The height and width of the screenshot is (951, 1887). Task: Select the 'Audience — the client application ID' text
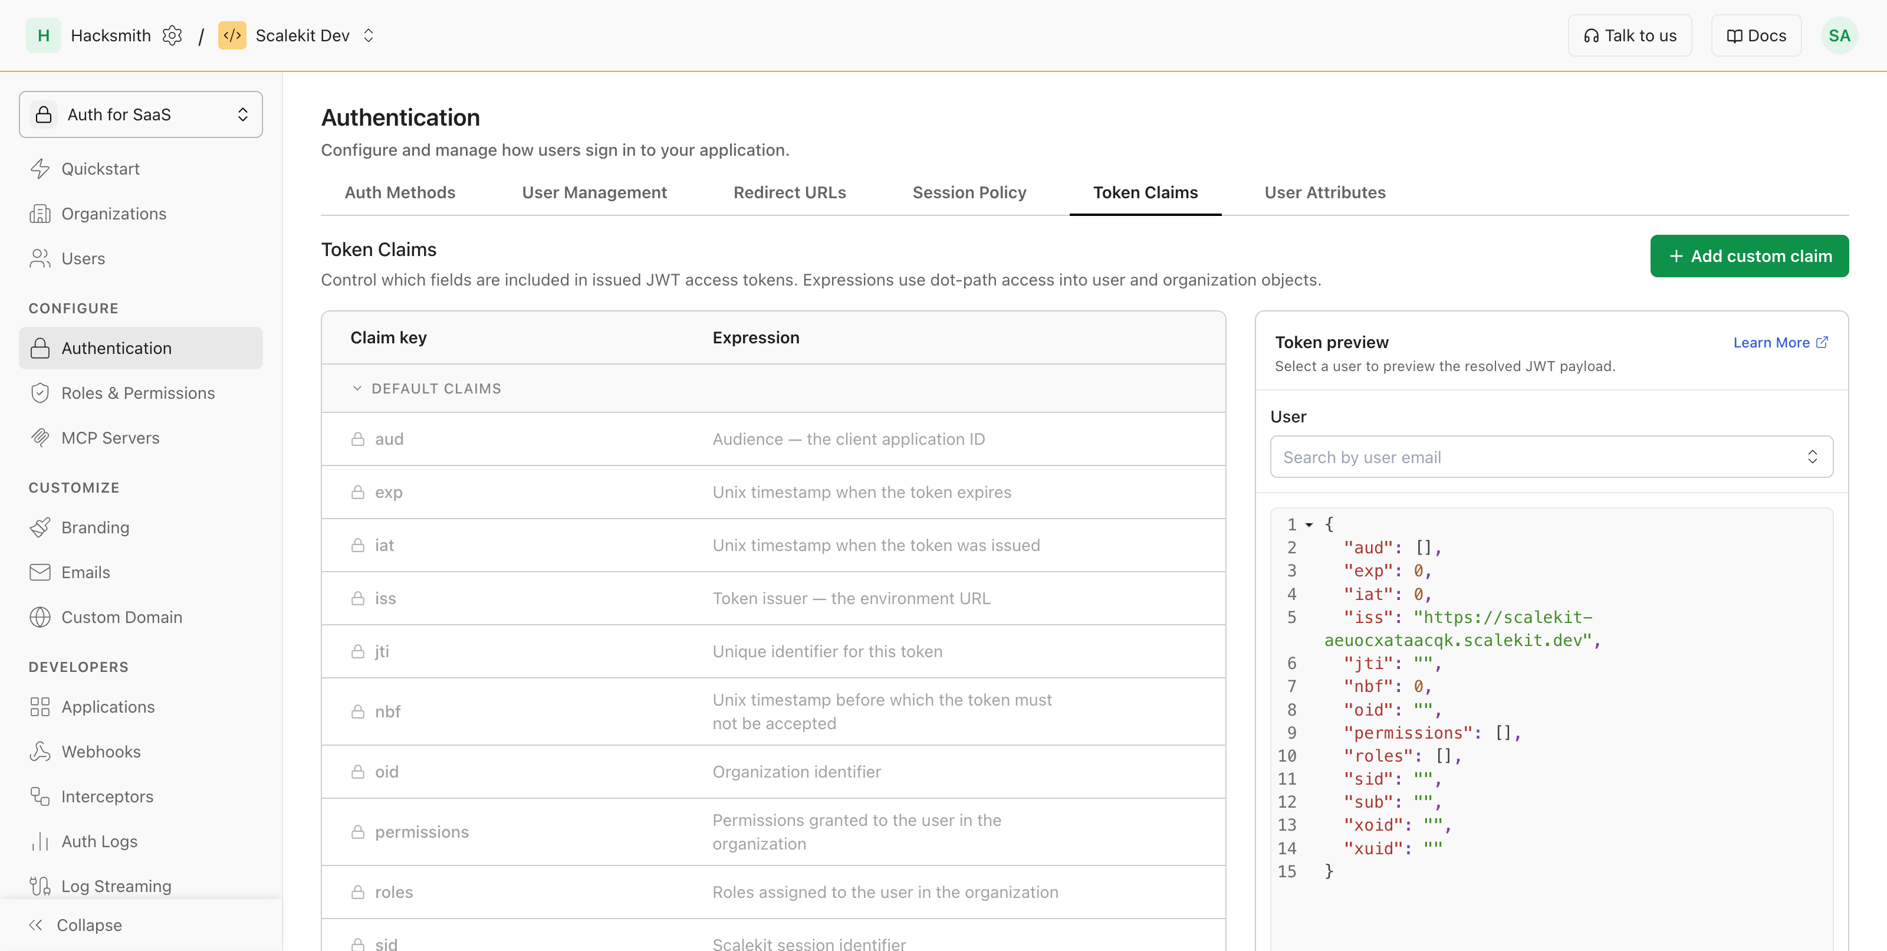point(849,439)
